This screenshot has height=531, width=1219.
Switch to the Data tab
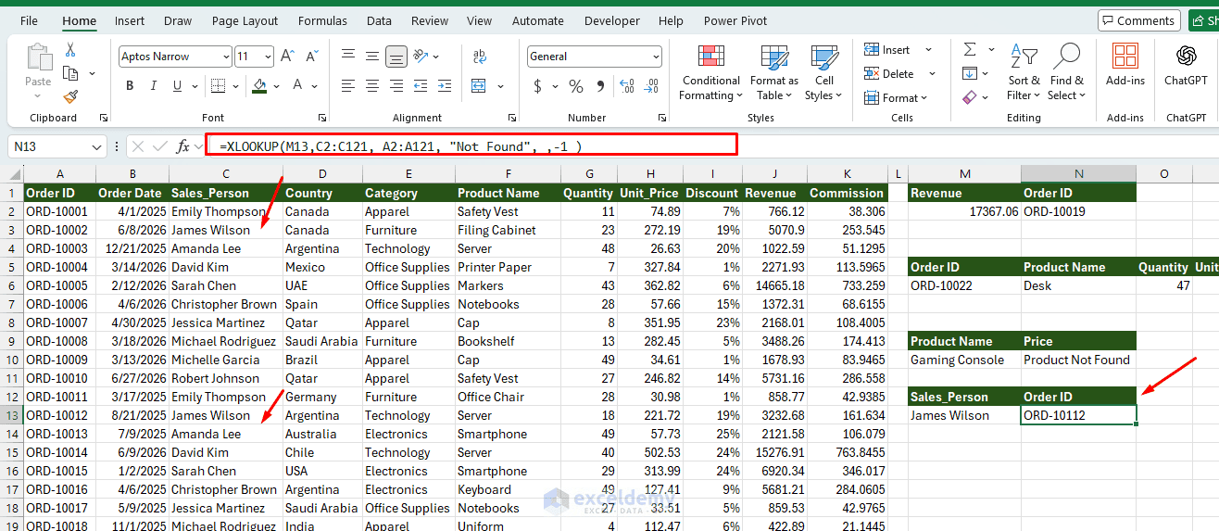click(x=379, y=20)
